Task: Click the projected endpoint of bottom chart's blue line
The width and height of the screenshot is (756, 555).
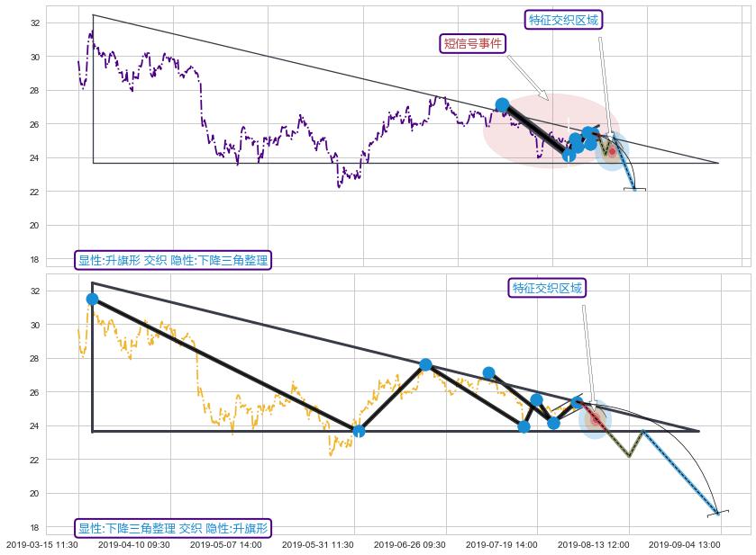Action: (x=718, y=513)
